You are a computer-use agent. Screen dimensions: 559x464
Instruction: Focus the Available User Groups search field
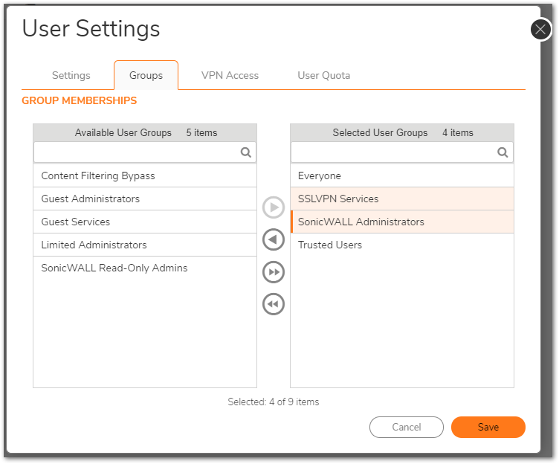point(138,152)
